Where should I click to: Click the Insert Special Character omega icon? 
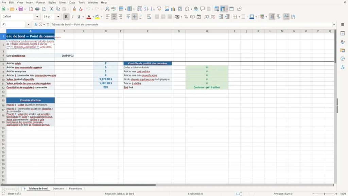click(x=187, y=9)
